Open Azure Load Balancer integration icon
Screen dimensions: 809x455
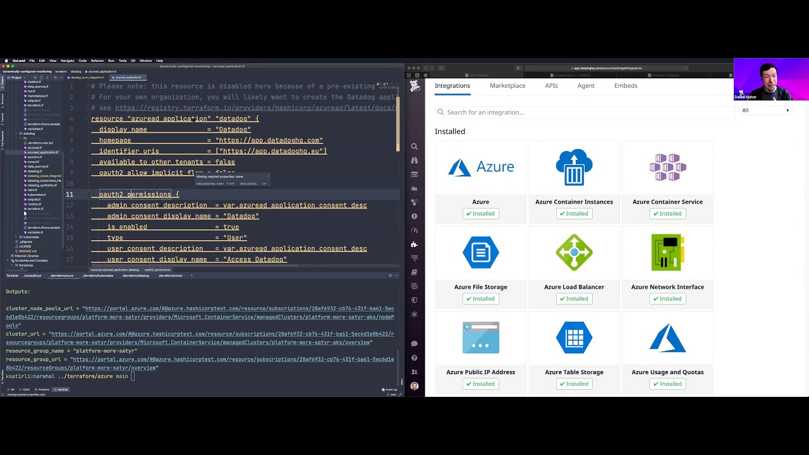(574, 252)
